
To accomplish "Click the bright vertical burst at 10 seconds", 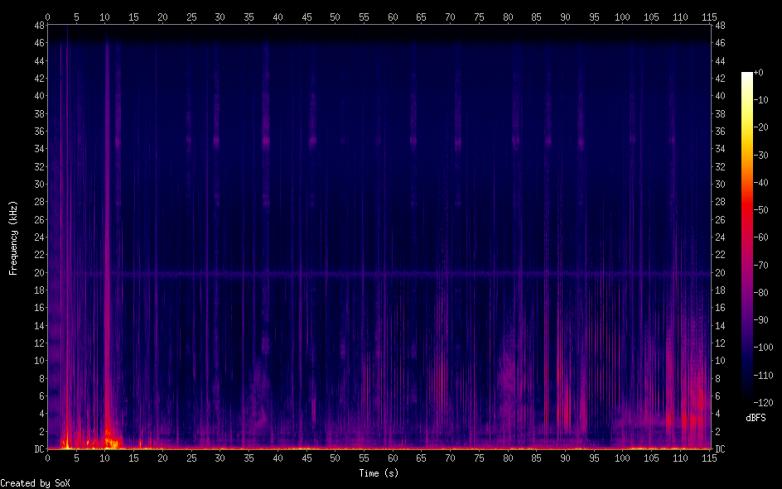I will point(106,248).
